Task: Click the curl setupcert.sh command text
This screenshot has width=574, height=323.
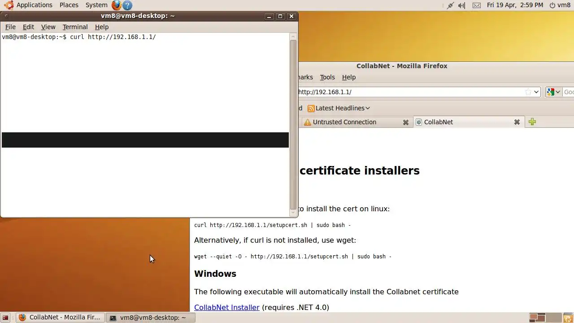Action: (272, 225)
